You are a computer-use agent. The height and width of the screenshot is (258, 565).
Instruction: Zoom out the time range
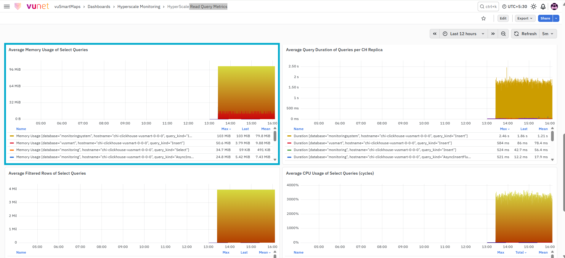[x=503, y=34]
